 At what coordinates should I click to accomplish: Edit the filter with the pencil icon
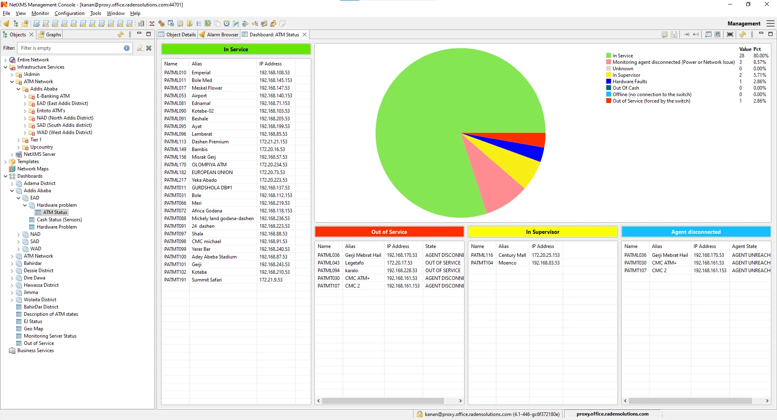[140, 48]
